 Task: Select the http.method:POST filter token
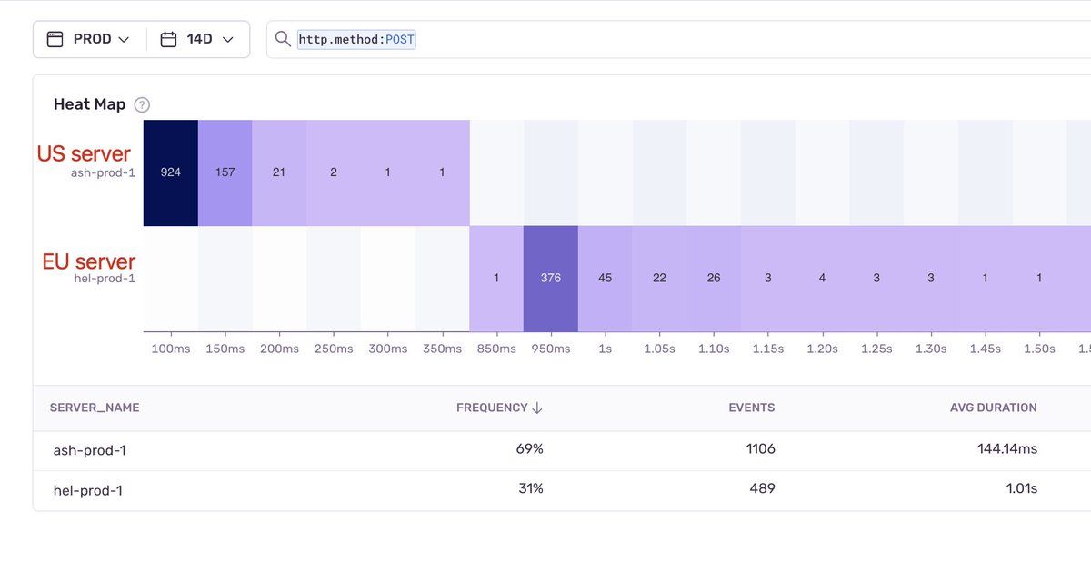[x=356, y=39]
